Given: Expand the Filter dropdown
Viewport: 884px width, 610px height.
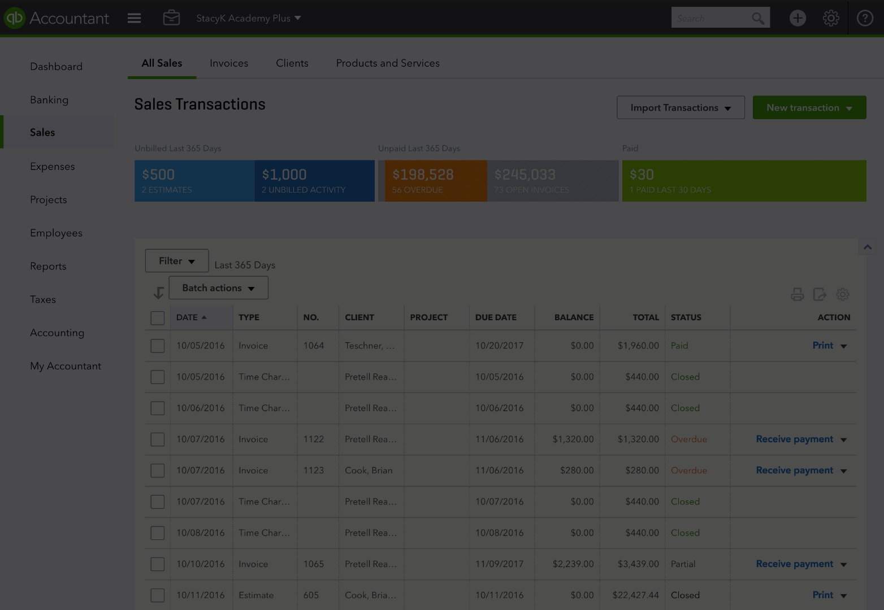Looking at the screenshot, I should pyautogui.click(x=177, y=261).
